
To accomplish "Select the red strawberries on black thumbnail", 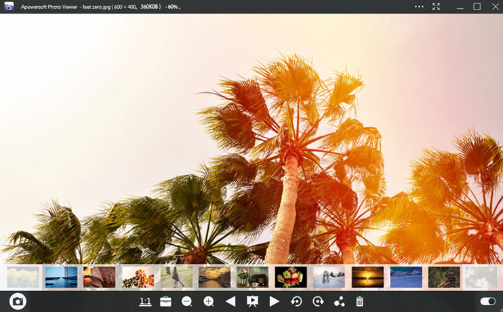I will point(291,277).
